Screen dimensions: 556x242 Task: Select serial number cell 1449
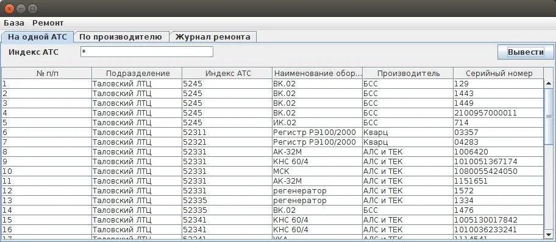click(x=499, y=103)
